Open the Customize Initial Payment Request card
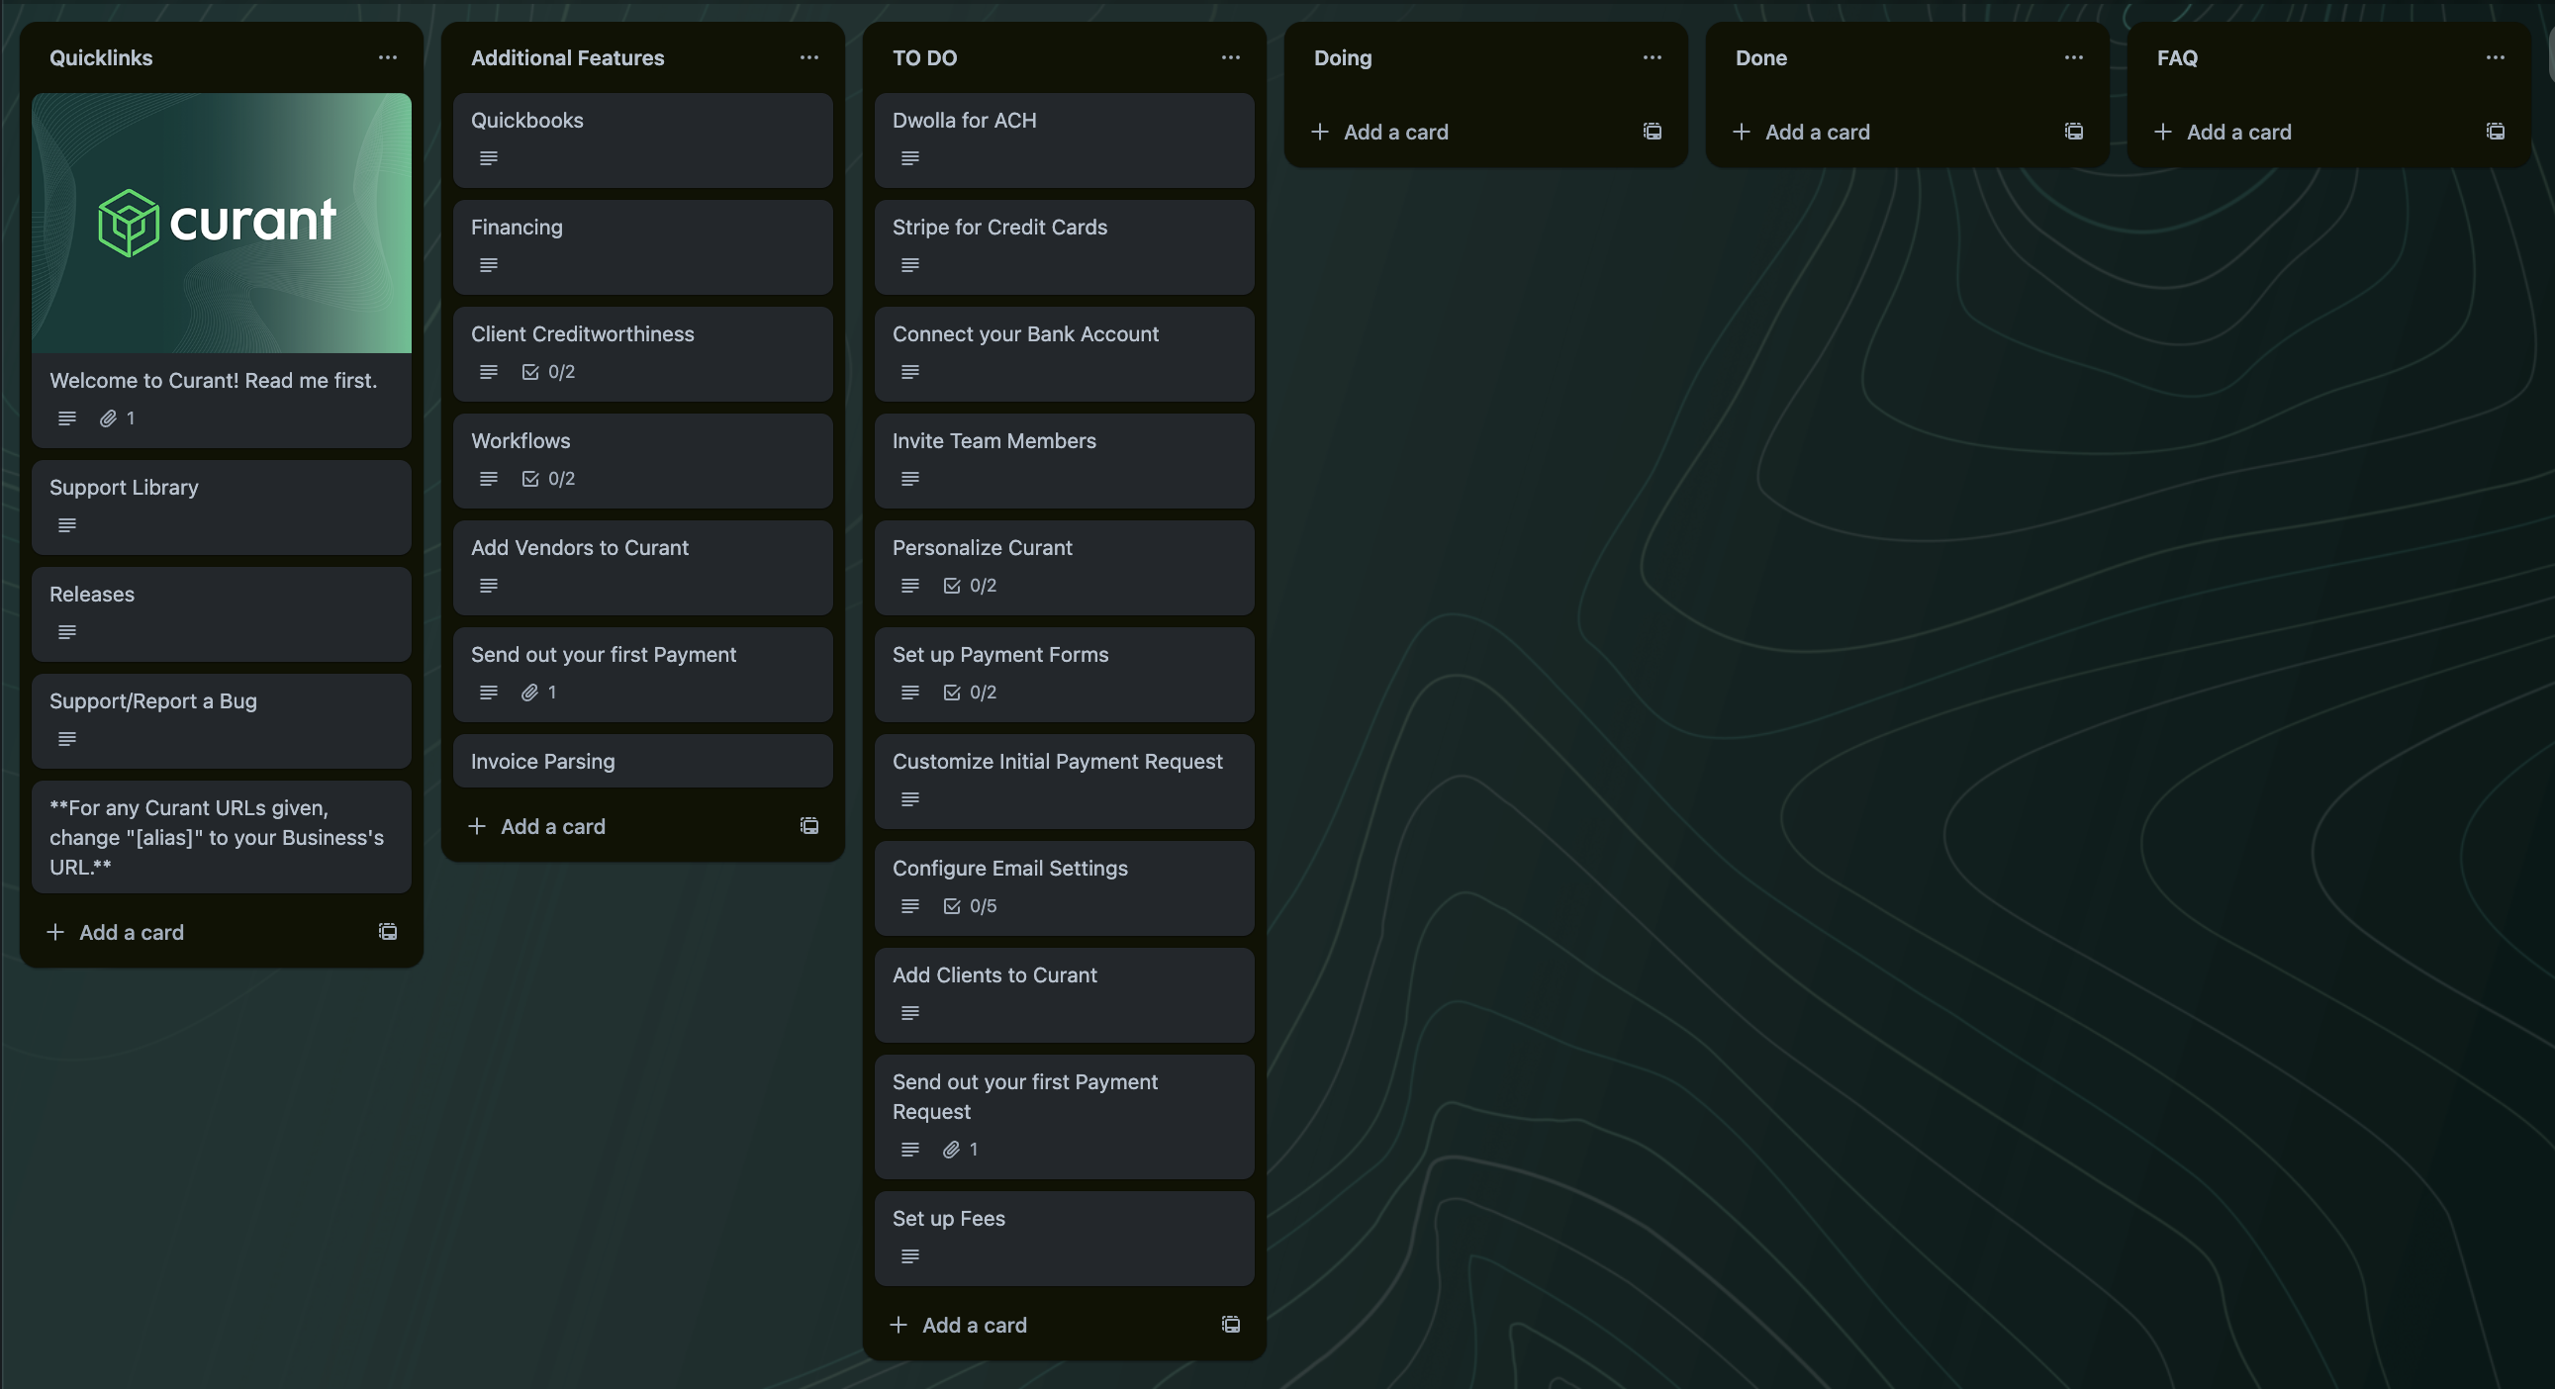The width and height of the screenshot is (2555, 1389). pyautogui.click(x=1064, y=783)
